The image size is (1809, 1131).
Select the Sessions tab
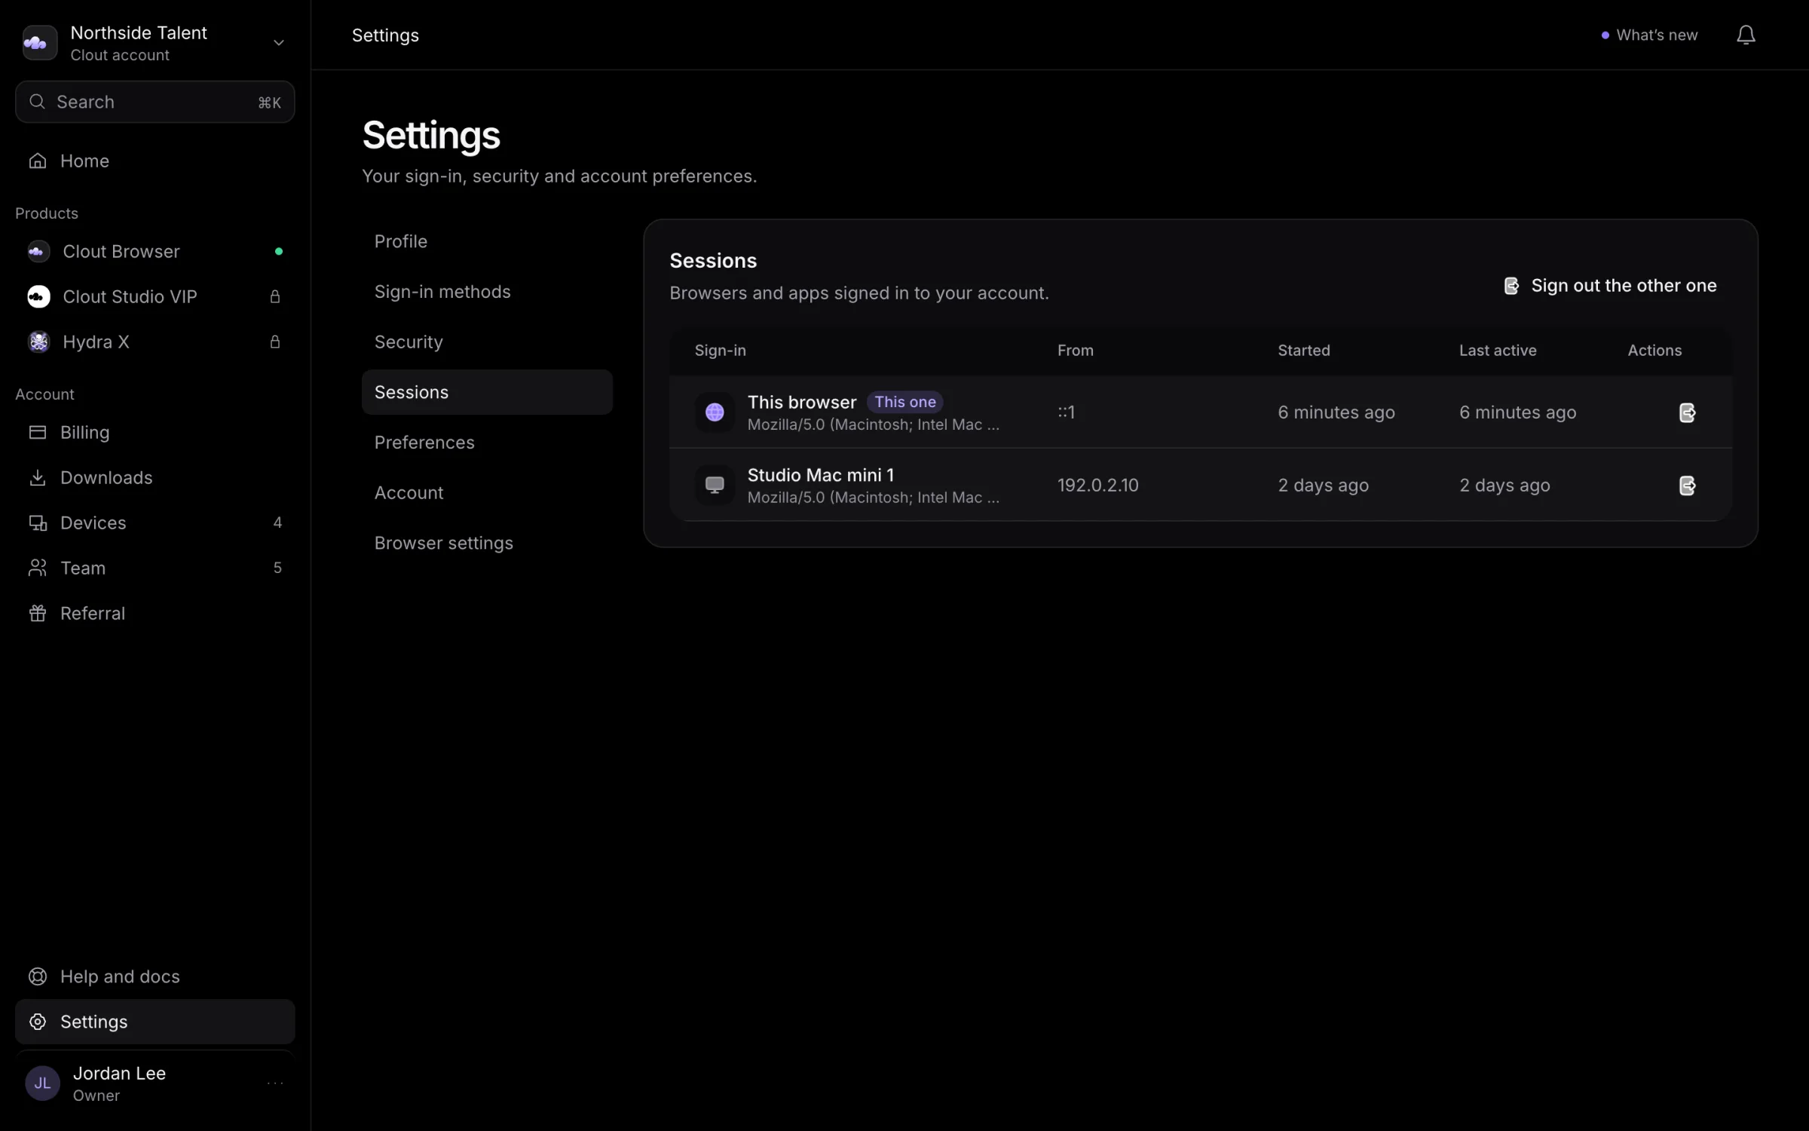tap(487, 392)
